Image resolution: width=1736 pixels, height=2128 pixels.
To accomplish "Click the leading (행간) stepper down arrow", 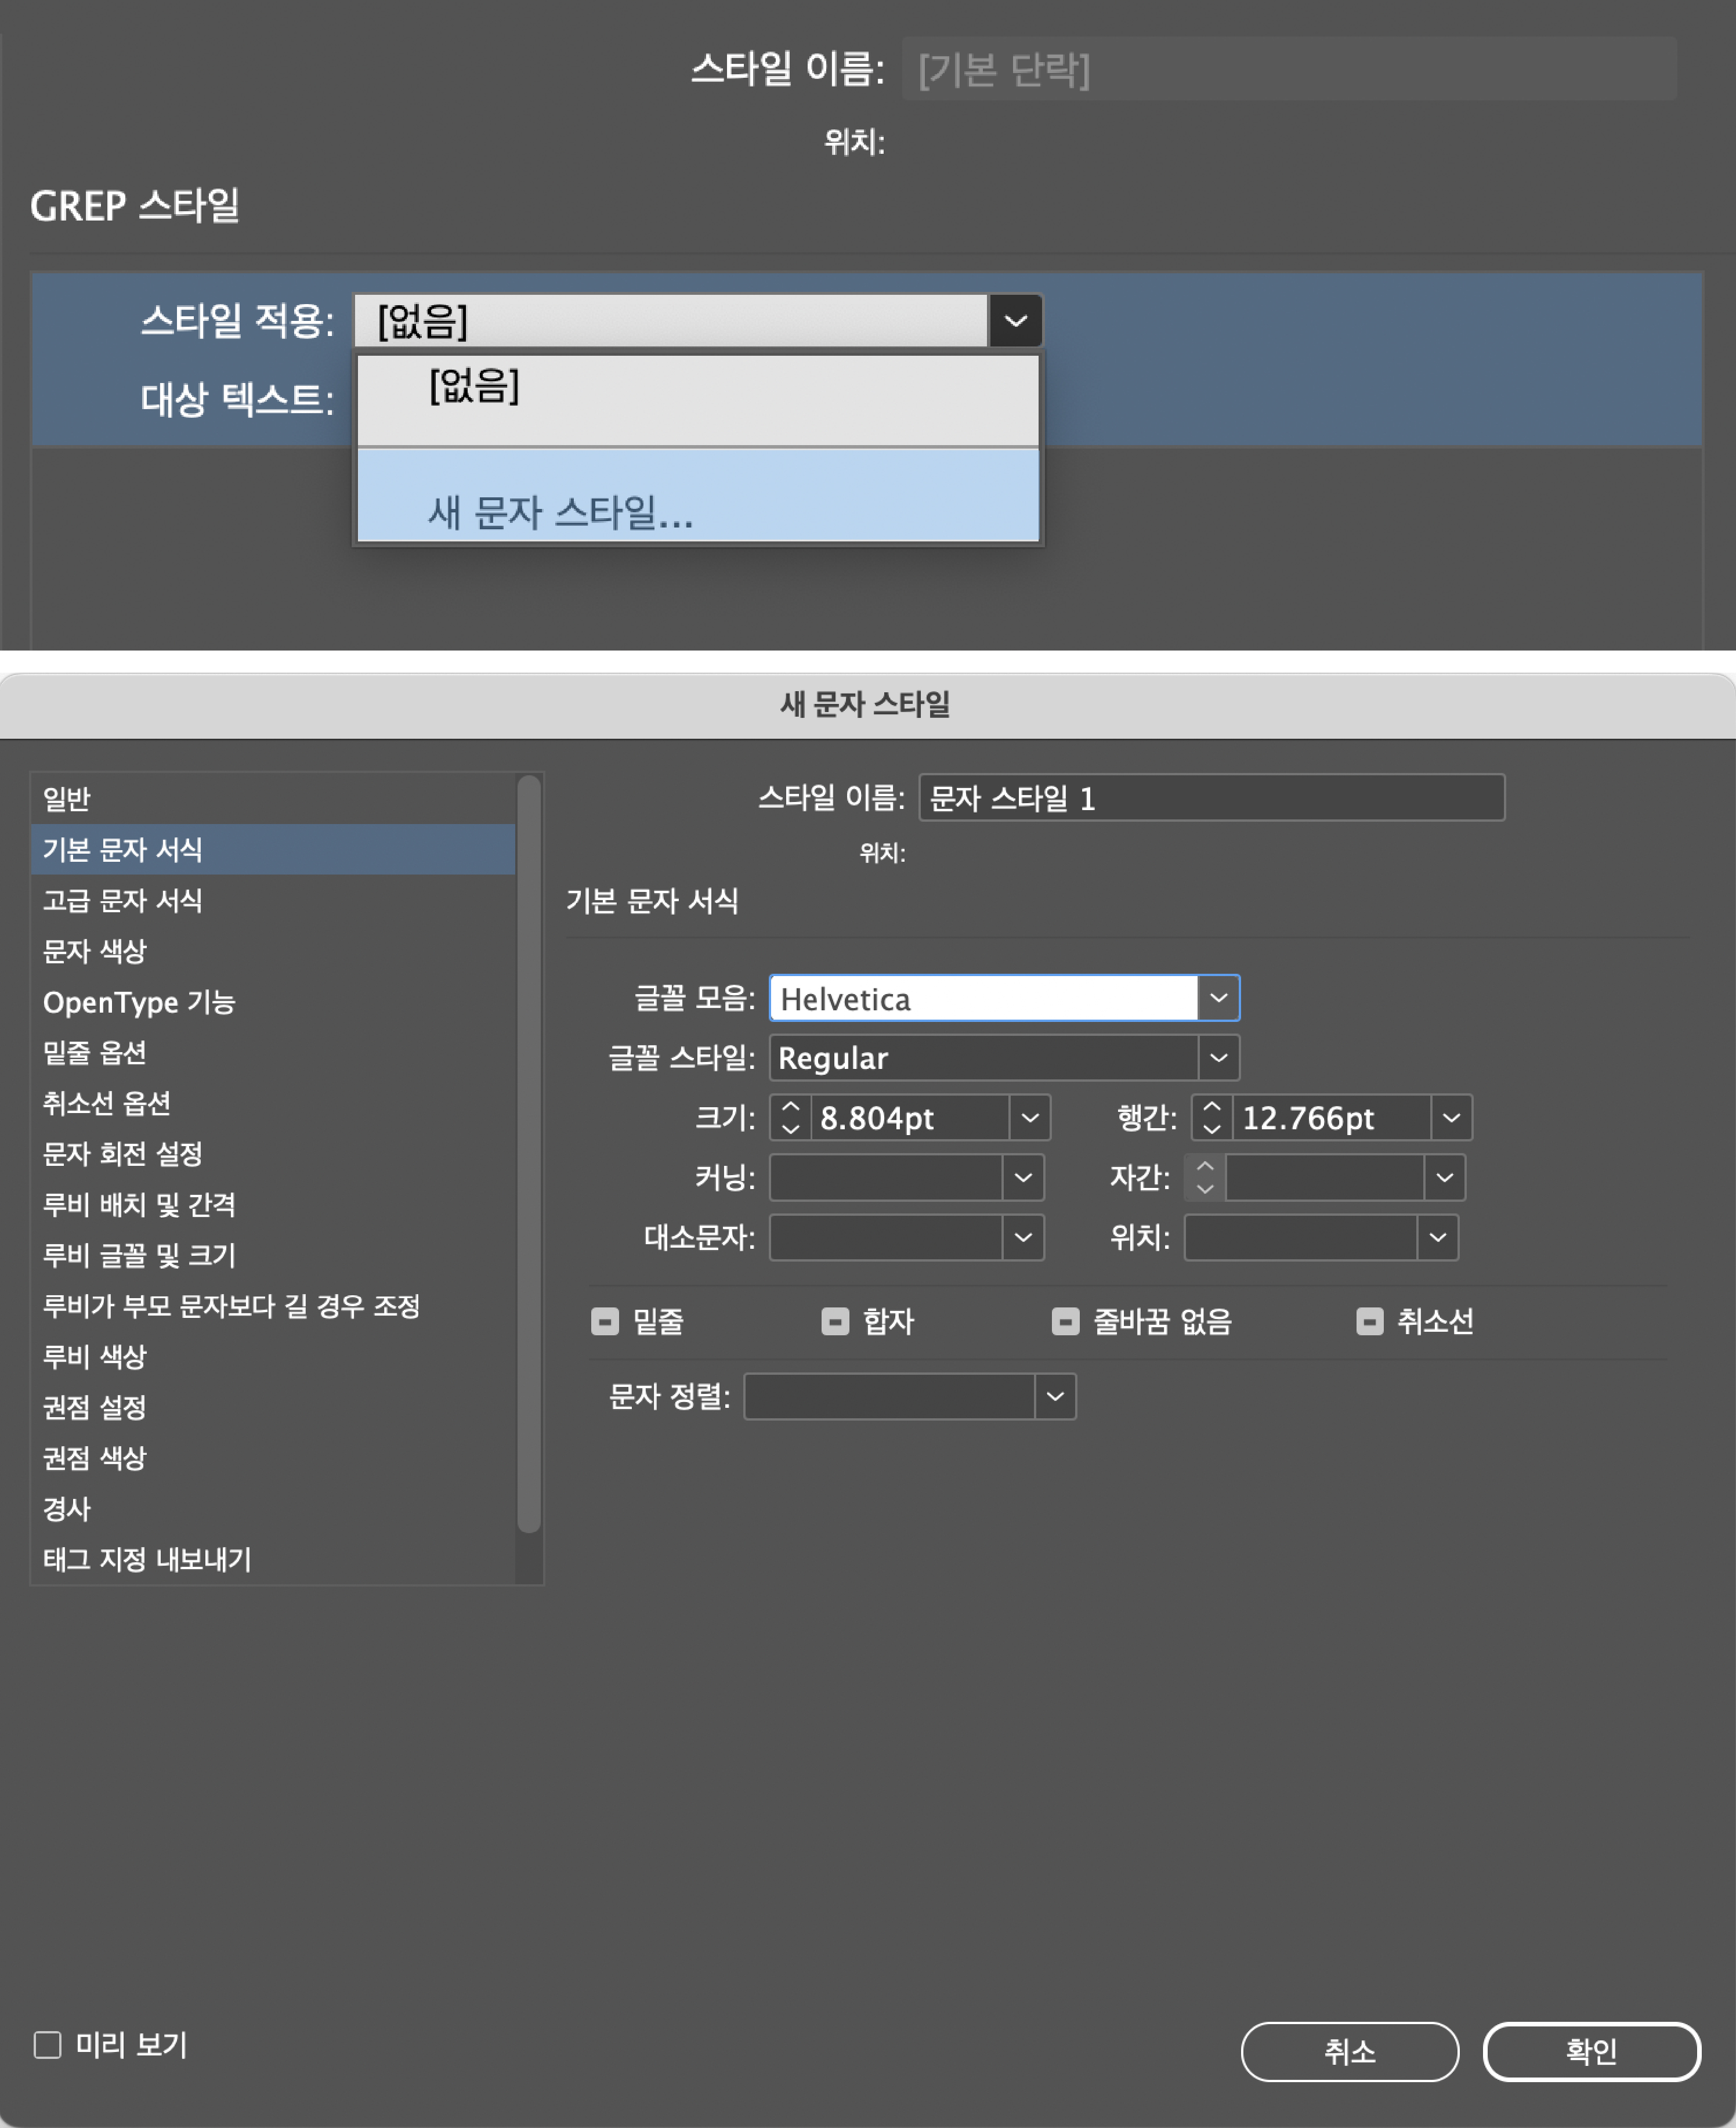I will pyautogui.click(x=1212, y=1128).
